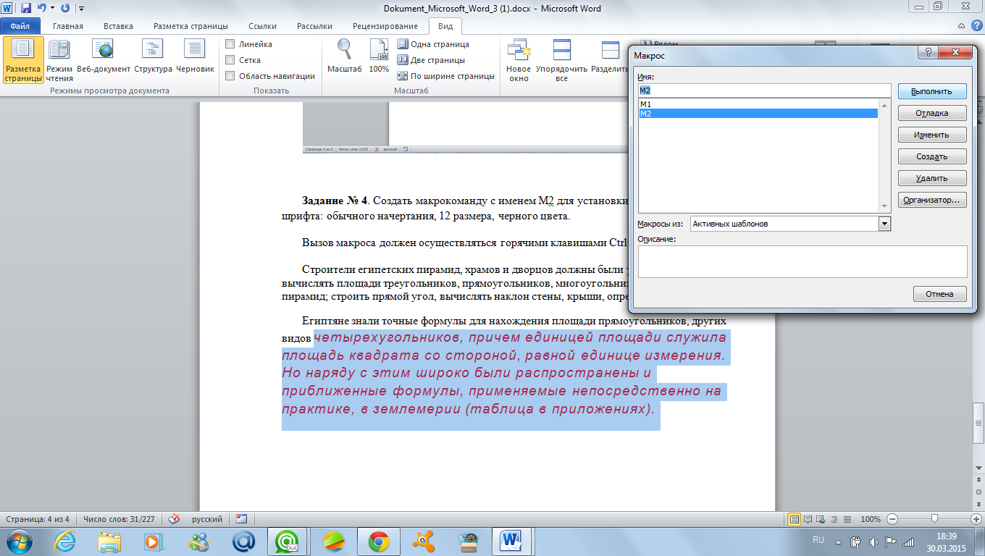Click Выполнить to run the macro
The image size is (985, 556).
tap(932, 92)
